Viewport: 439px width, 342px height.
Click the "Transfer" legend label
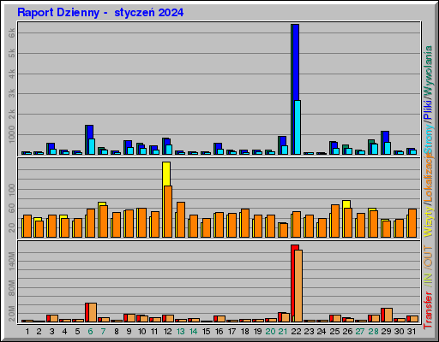(428, 310)
